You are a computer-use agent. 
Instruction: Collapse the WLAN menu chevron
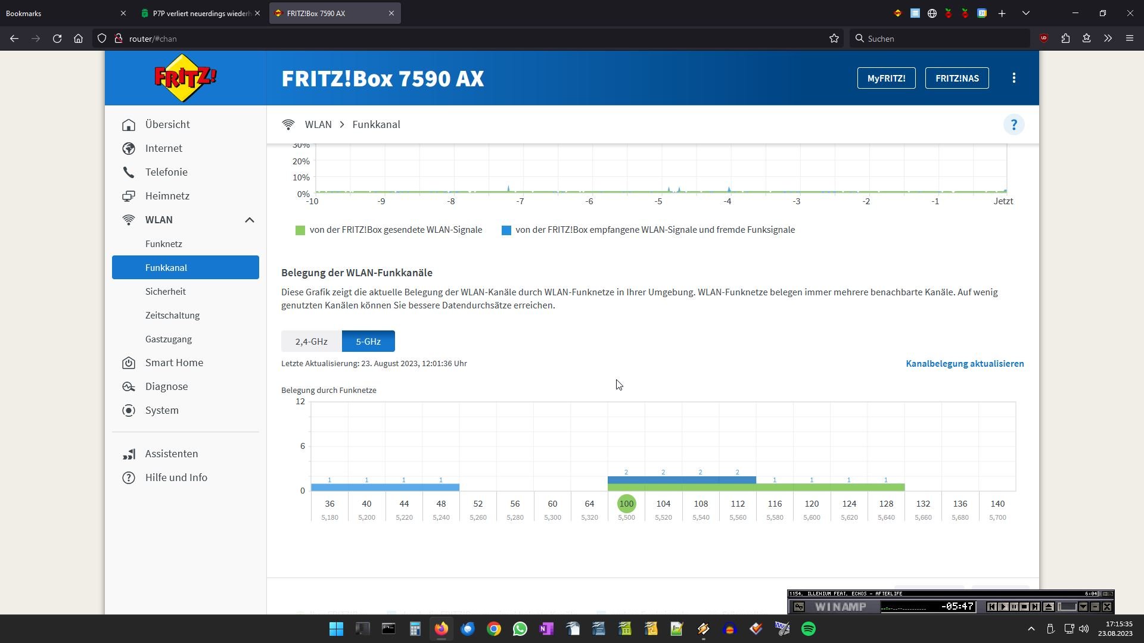[249, 220]
